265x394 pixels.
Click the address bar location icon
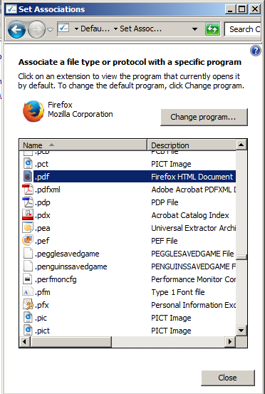64,28
